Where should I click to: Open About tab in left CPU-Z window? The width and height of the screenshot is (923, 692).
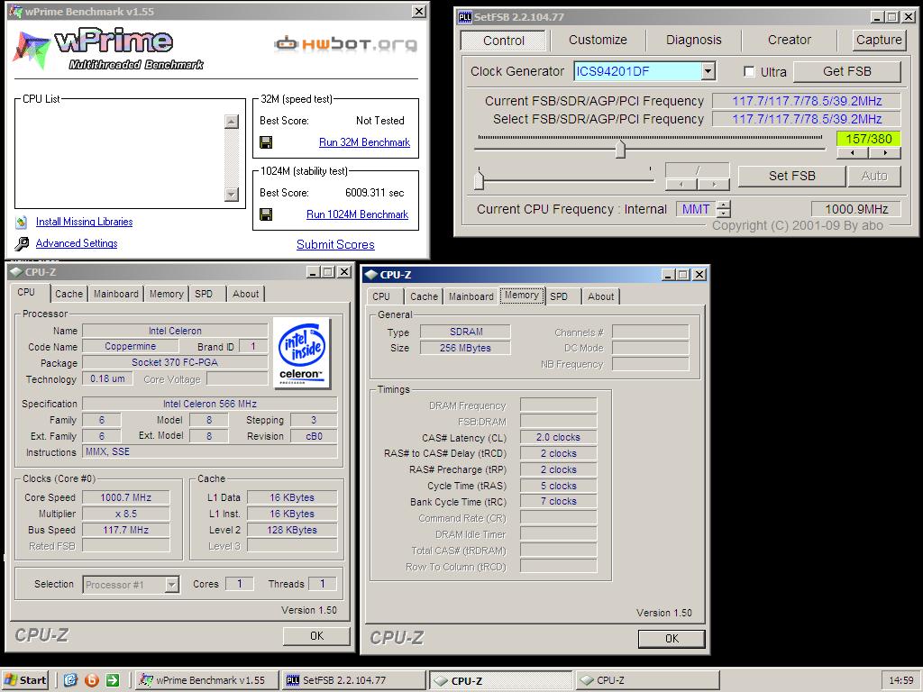click(245, 294)
